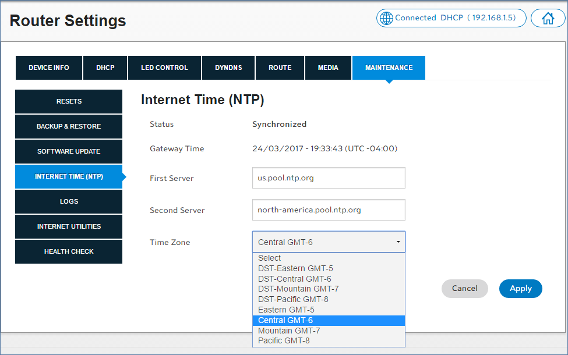This screenshot has width=568, height=355.
Task: Click the home icon button
Action: (x=548, y=18)
